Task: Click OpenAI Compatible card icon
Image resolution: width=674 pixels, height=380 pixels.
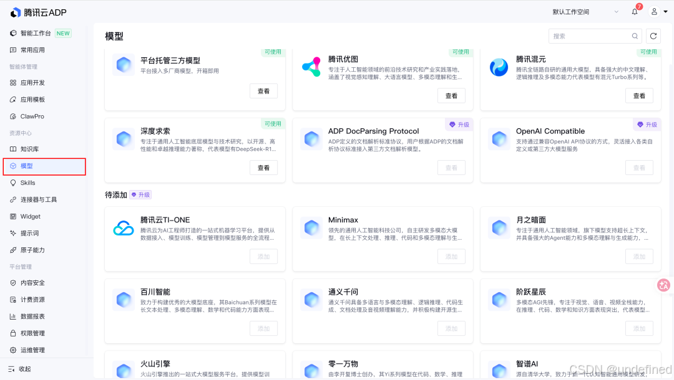Action: coord(499,139)
